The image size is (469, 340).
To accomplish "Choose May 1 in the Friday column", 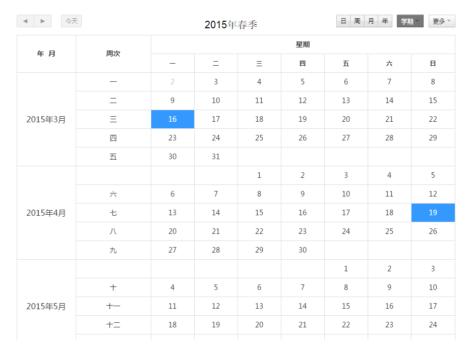I will point(346,269).
